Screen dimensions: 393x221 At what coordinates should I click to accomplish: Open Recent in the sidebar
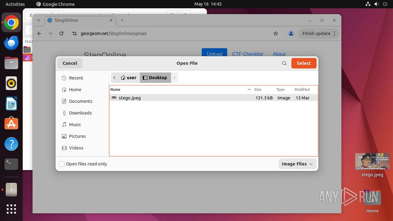[82, 78]
